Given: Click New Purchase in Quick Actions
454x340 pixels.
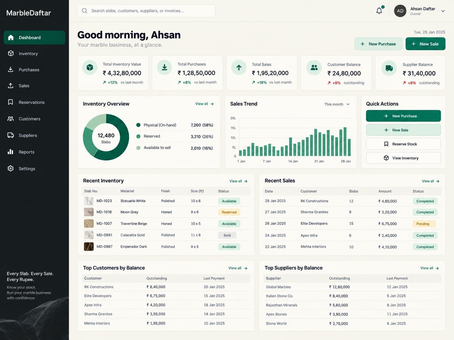Looking at the screenshot, I should 403,116.
